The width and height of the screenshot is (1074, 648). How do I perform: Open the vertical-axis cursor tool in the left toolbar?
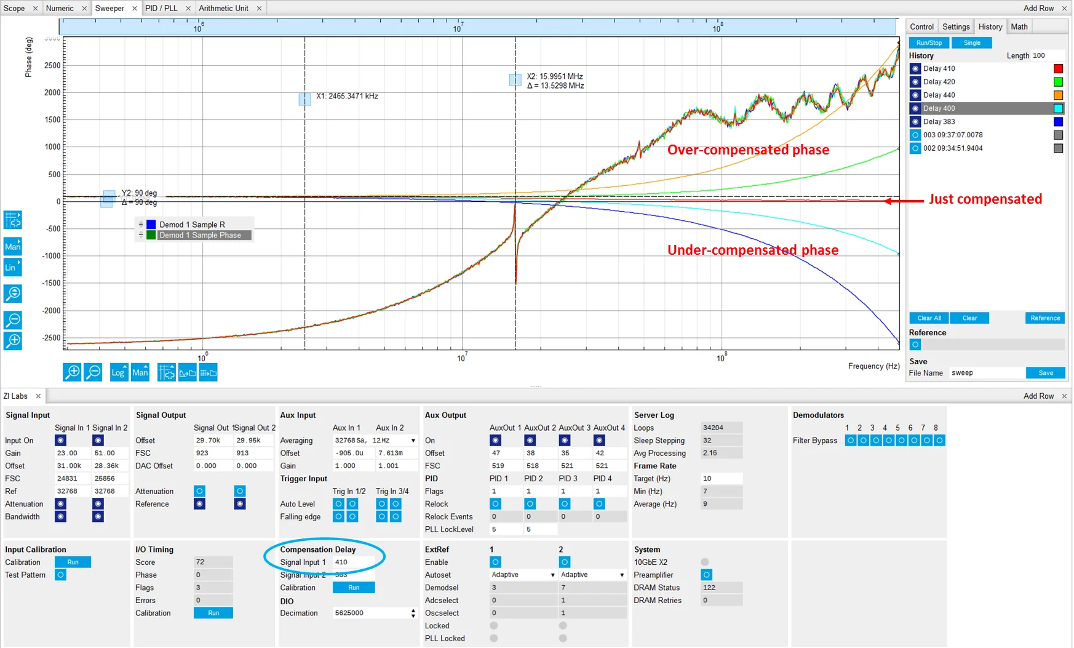coord(12,220)
